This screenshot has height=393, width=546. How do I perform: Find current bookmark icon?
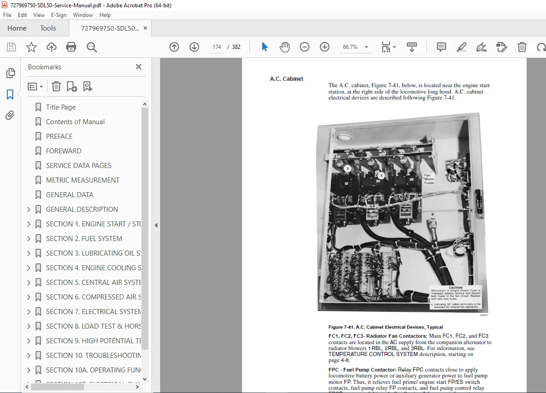coord(88,86)
